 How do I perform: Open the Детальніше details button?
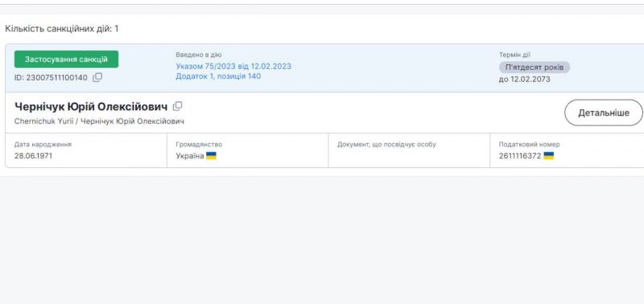603,113
